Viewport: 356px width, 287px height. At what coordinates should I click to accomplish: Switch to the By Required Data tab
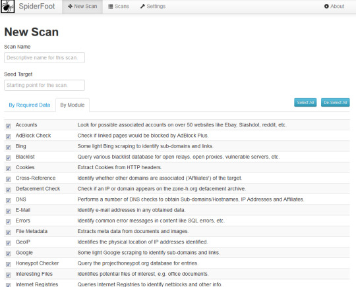[x=30, y=105]
